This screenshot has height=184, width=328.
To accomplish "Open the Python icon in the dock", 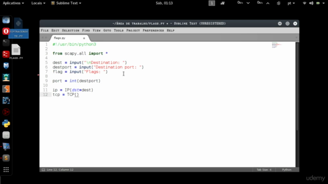I will (6, 124).
